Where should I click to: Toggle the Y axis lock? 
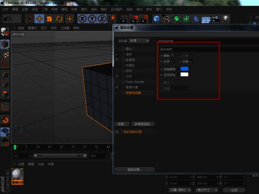pos(92,19)
